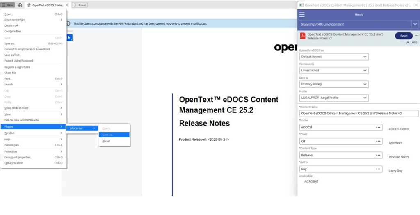Image resolution: width=420 pixels, height=215 pixels.
Task: Choose Print from the menu
Action: 34,79
